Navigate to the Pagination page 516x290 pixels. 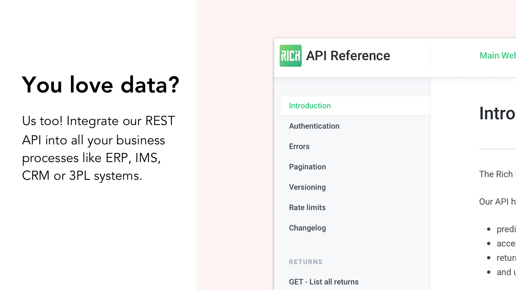tap(307, 167)
